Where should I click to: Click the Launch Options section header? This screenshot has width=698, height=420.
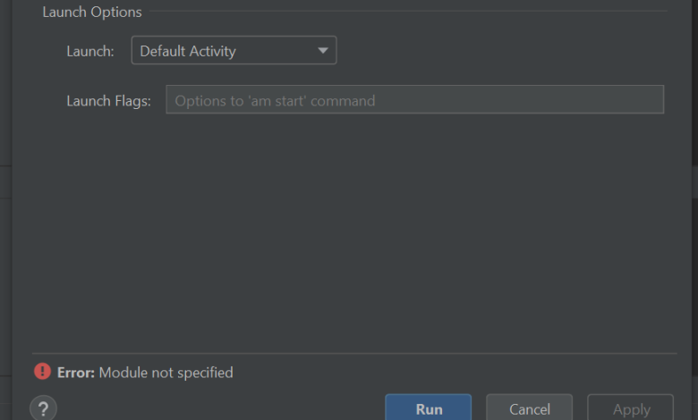point(92,13)
